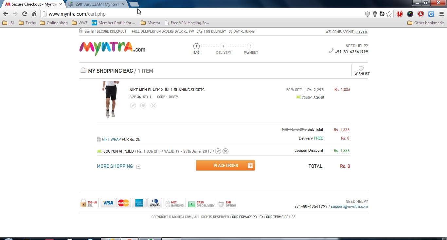Remove the applied coupon X icon

click(x=225, y=151)
